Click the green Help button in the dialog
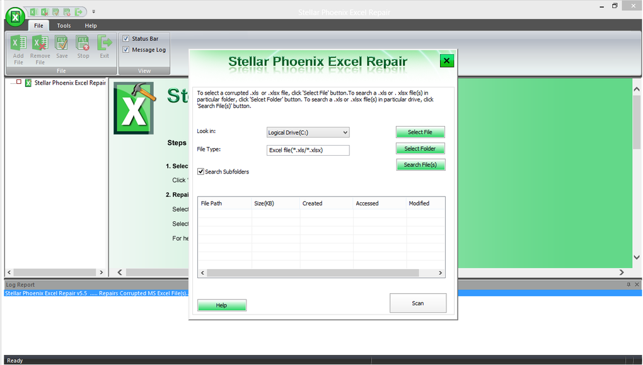This screenshot has width=643, height=365. [x=221, y=305]
